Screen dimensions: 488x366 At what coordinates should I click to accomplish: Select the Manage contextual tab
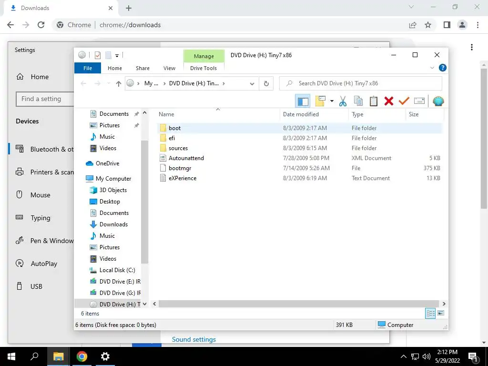click(203, 56)
